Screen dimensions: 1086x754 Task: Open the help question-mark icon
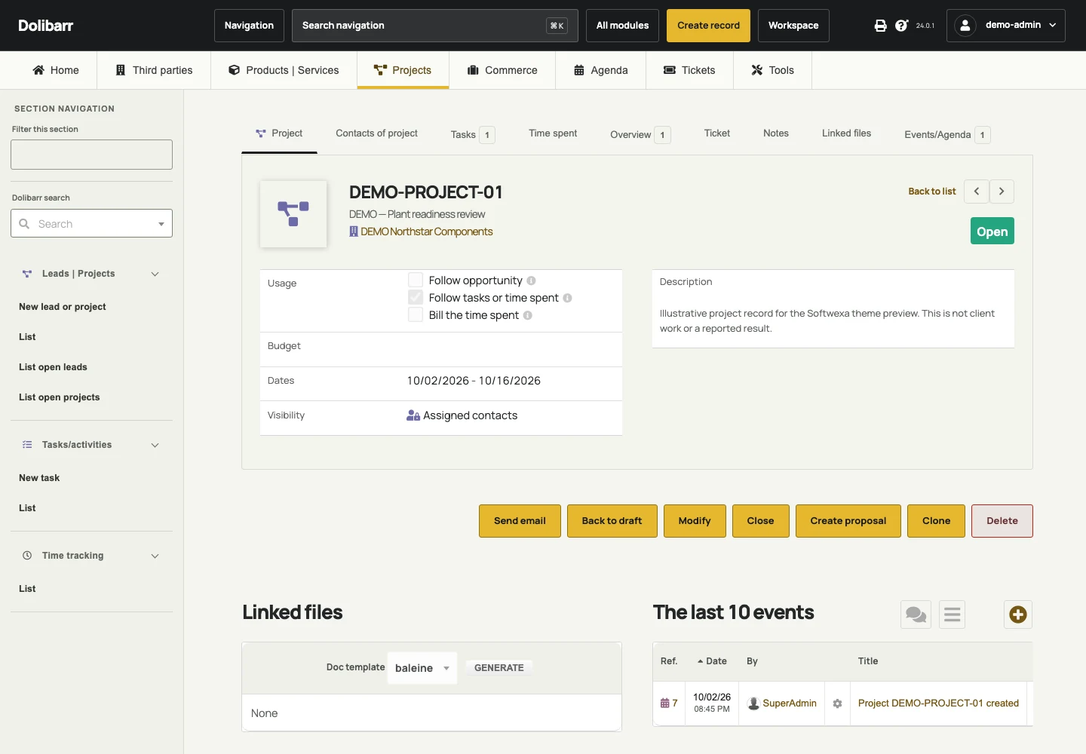[x=901, y=26]
